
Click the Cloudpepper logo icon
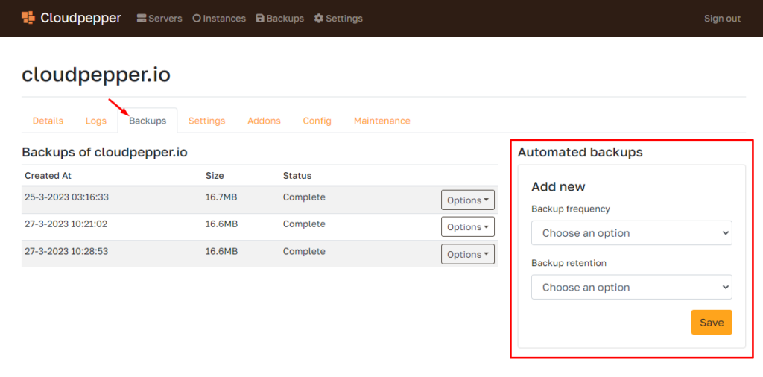point(28,18)
